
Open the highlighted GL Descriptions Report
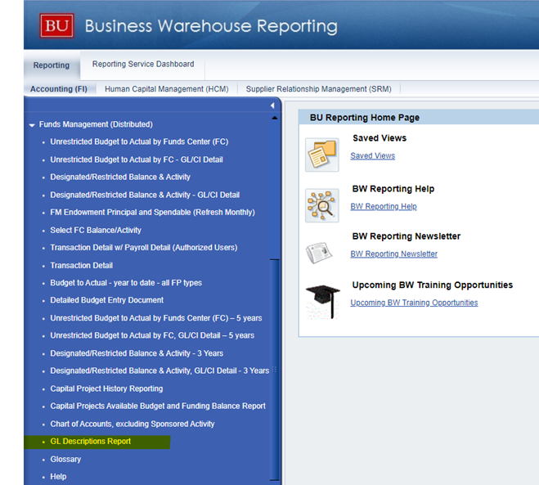coord(91,442)
